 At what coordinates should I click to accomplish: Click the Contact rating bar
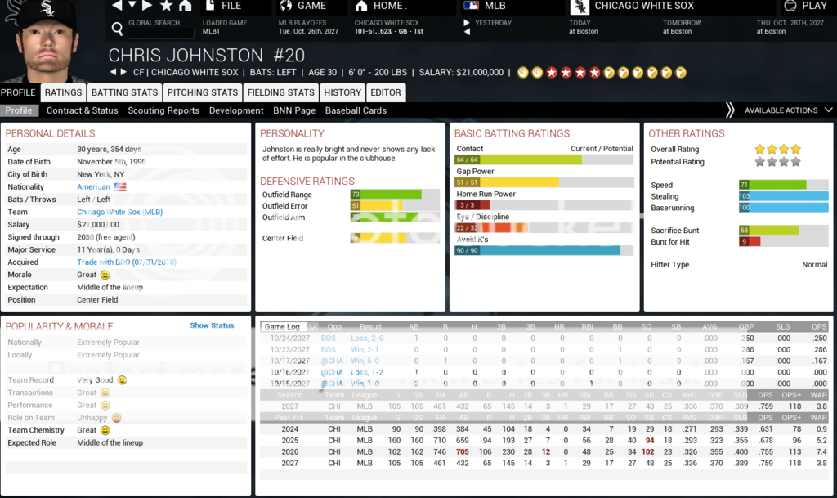pos(518,160)
